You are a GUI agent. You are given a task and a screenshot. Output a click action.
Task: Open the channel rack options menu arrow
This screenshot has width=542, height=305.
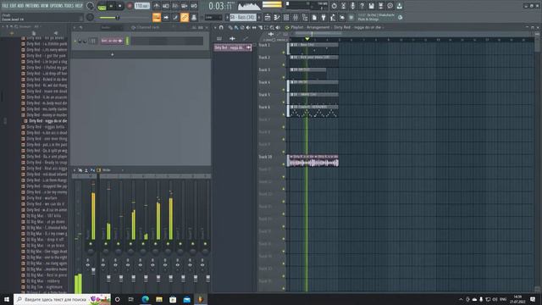(x=75, y=27)
